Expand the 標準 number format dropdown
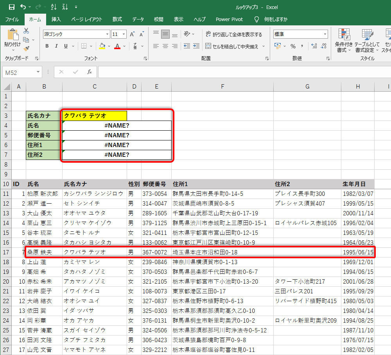The width and height of the screenshot is (391, 355). [x=325, y=34]
